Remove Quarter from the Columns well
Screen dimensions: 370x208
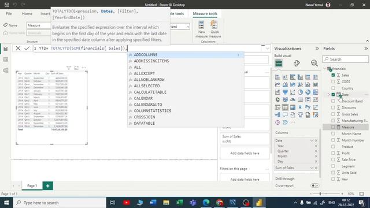316,151
